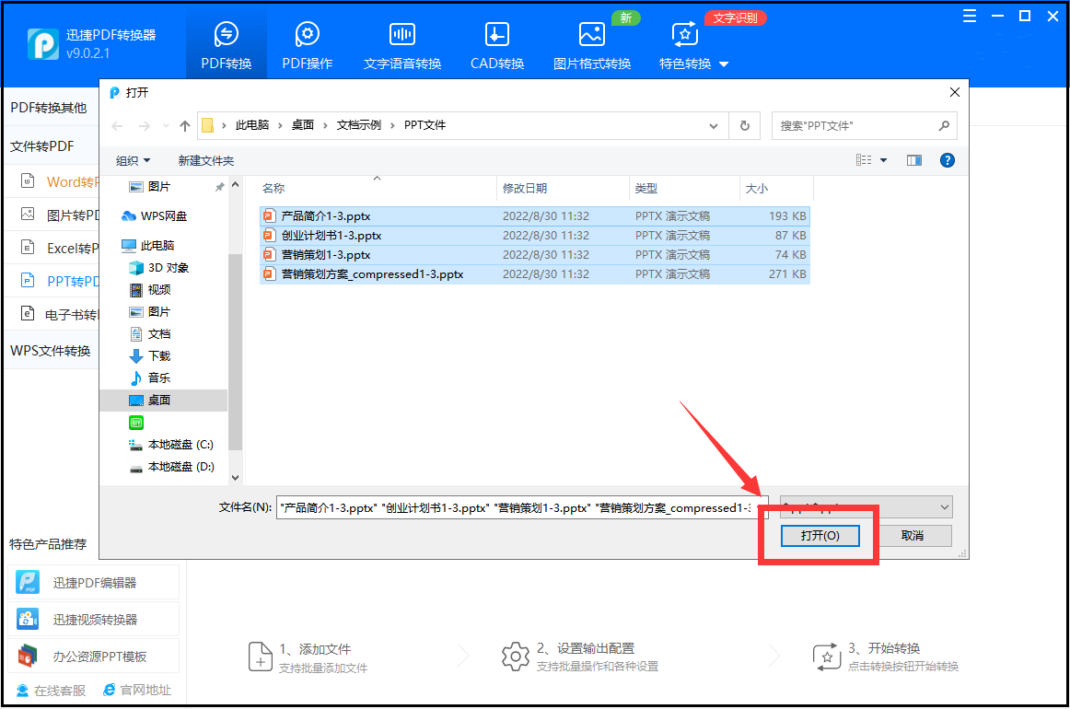
Task: Click the 搜索"PPT文件" search box
Action: [864, 125]
